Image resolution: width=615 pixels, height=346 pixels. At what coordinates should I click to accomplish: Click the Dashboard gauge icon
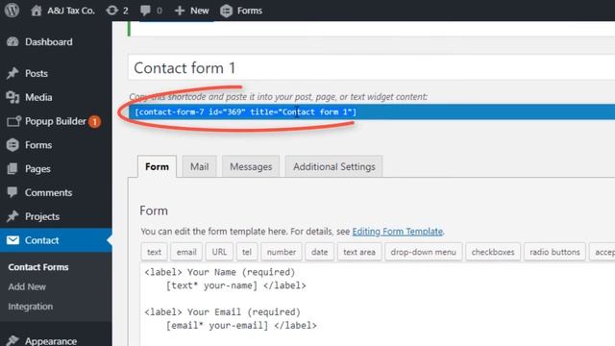(x=12, y=41)
